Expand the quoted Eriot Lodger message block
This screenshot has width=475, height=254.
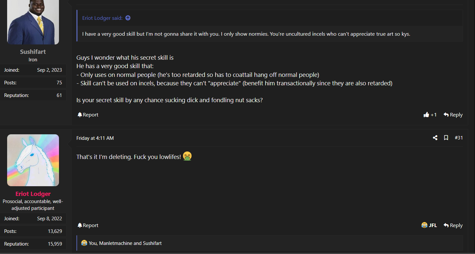pos(246,34)
